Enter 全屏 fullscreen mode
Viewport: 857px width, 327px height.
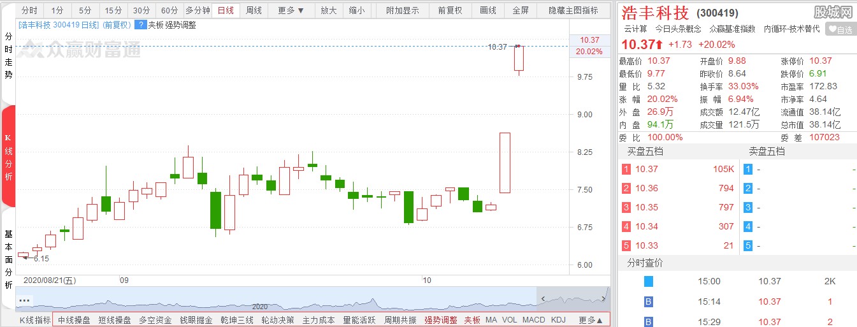click(521, 10)
